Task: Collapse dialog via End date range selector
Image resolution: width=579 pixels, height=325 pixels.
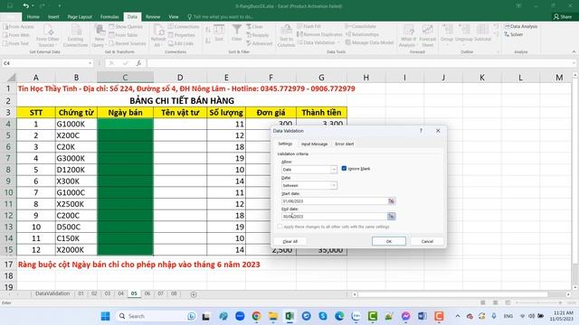Action: pos(391,217)
